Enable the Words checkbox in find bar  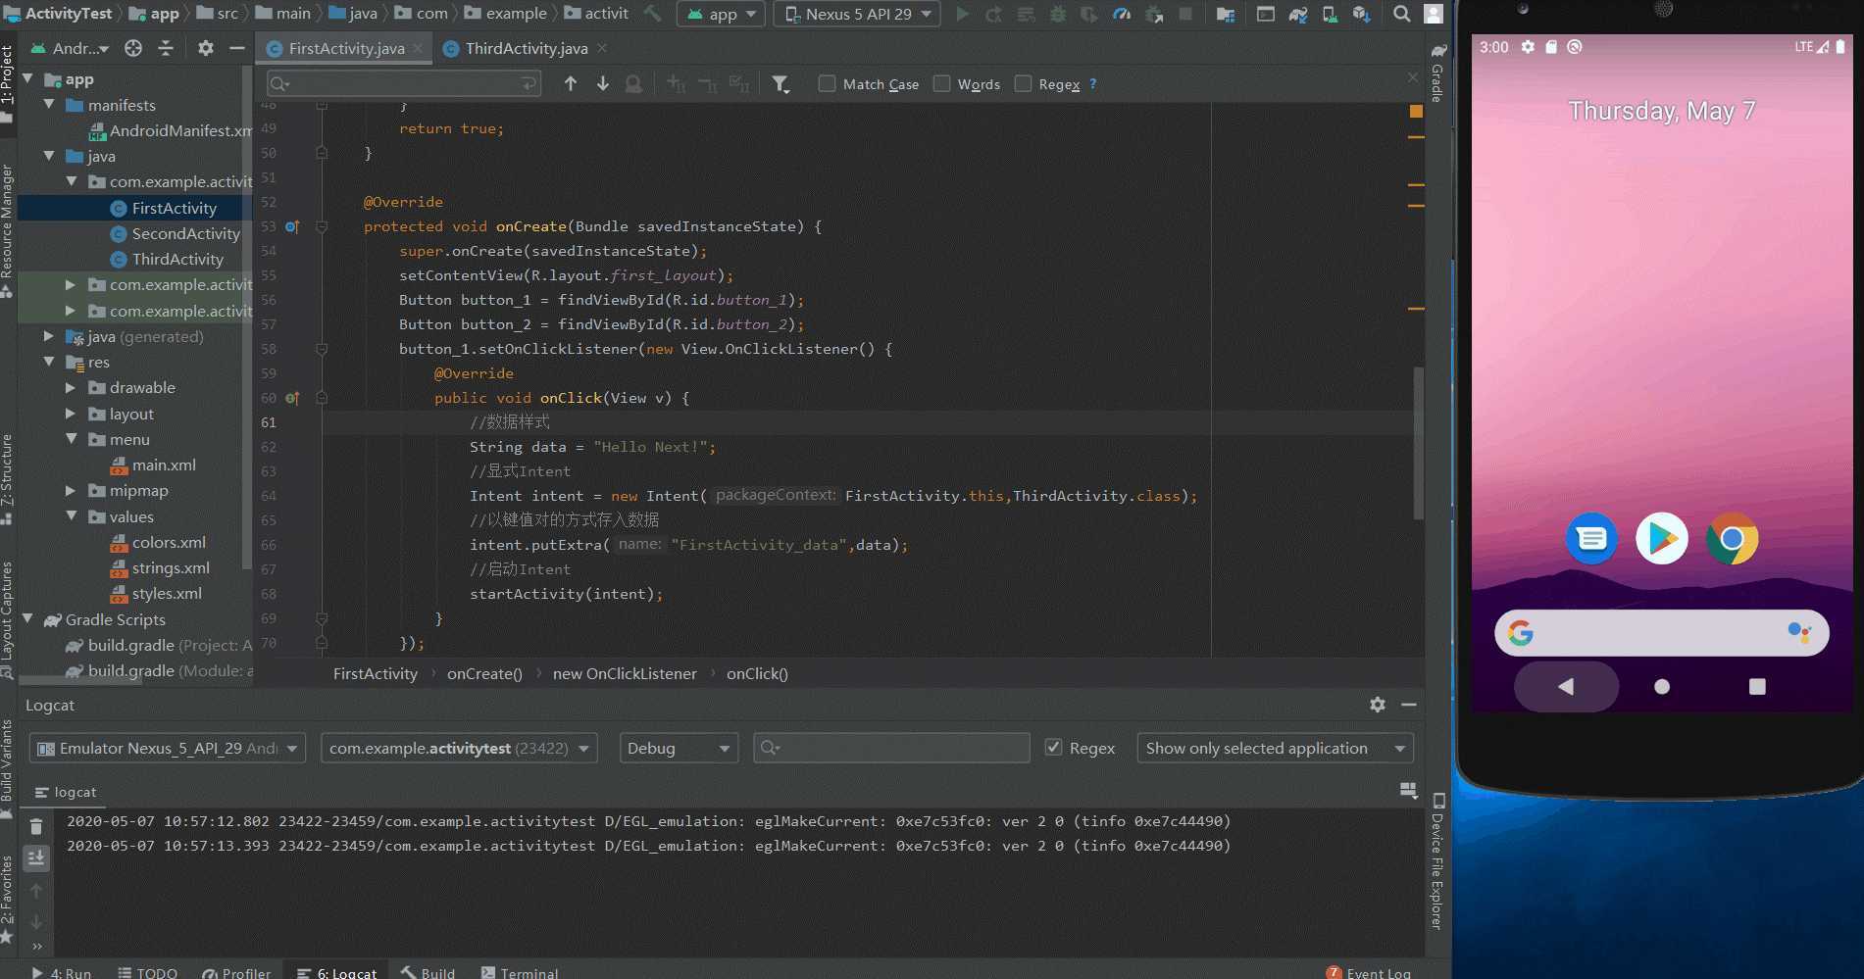pos(942,84)
